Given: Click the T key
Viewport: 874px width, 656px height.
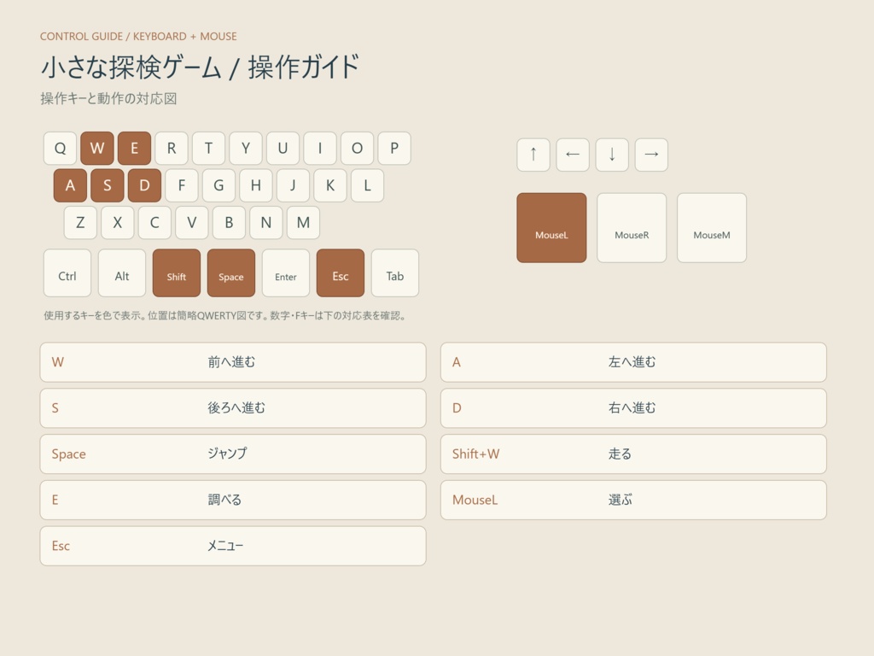Looking at the screenshot, I should (208, 149).
